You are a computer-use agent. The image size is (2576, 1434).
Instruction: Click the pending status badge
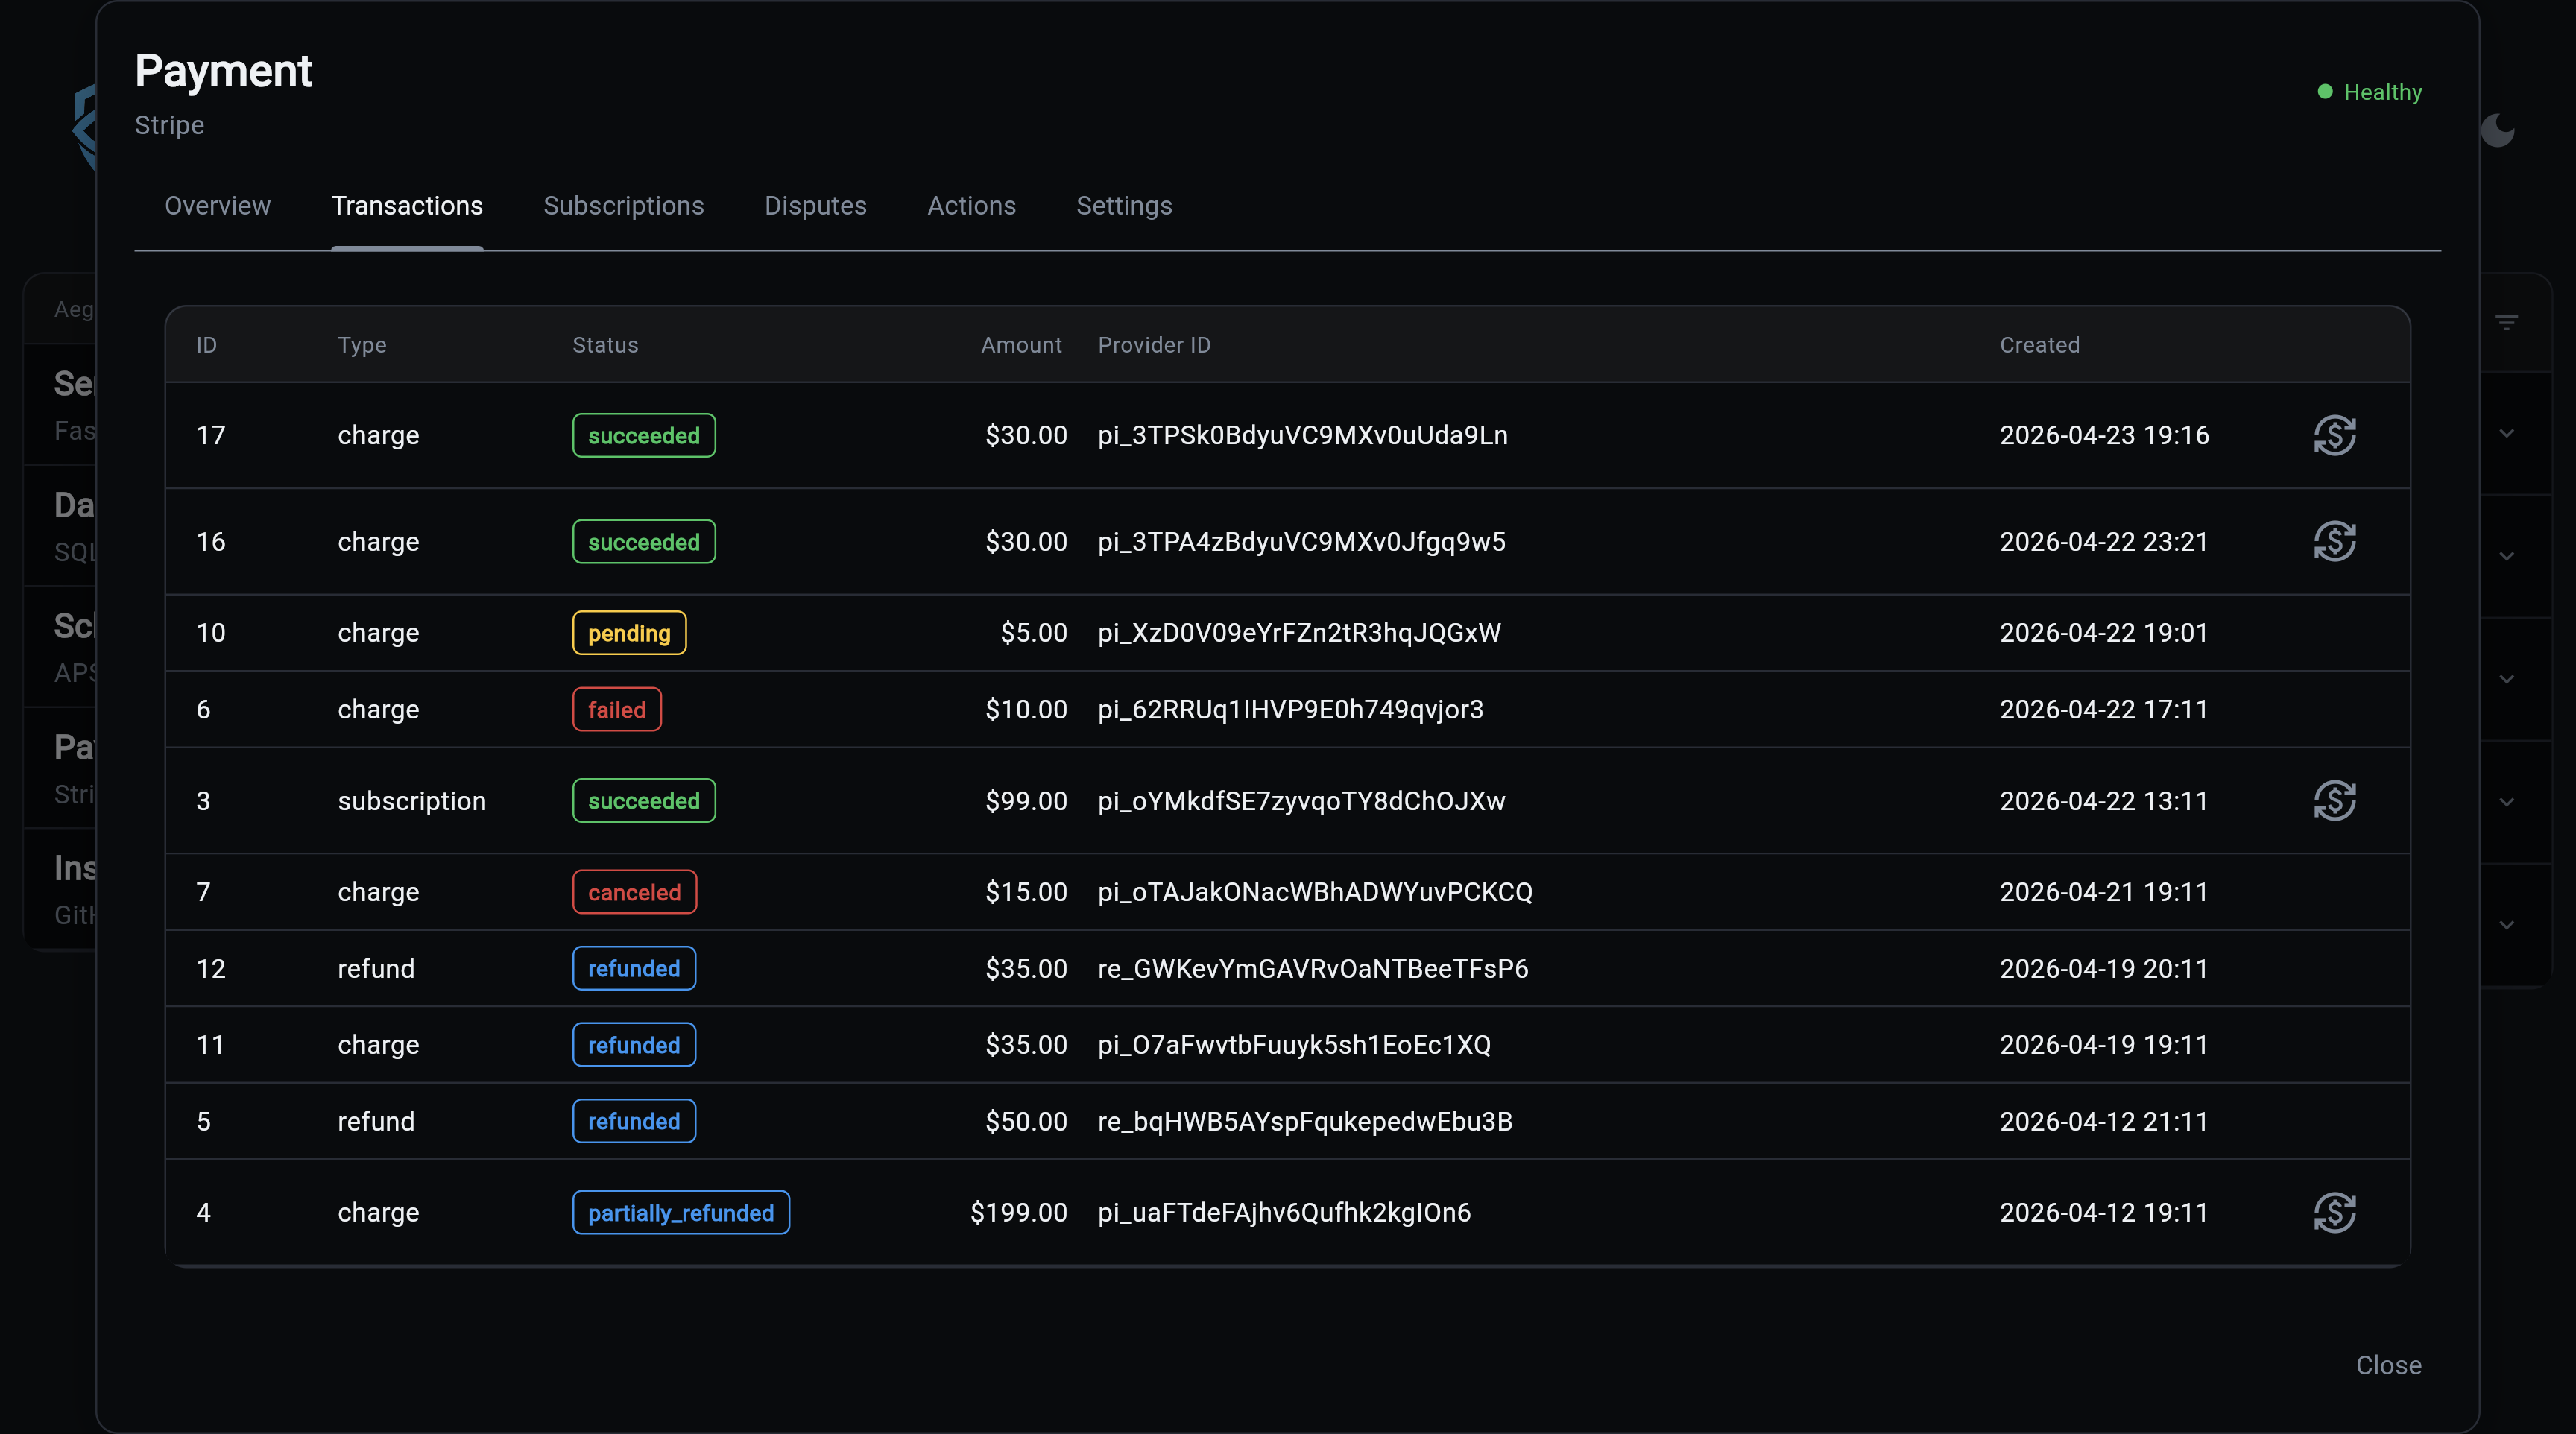pos(629,633)
